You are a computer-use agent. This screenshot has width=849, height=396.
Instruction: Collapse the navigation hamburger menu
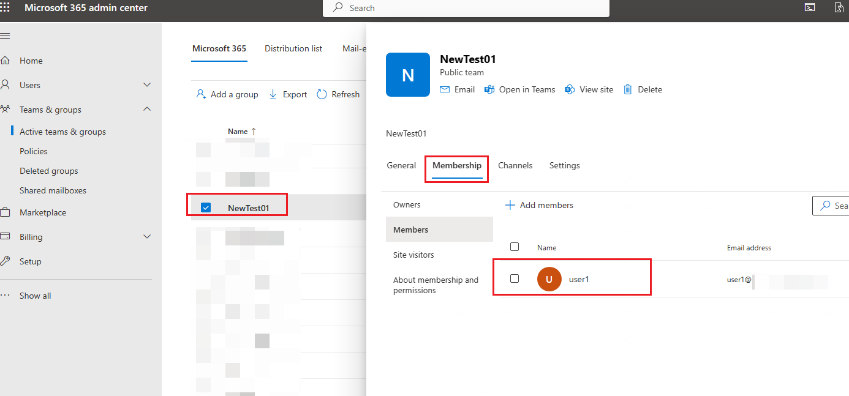click(x=5, y=35)
